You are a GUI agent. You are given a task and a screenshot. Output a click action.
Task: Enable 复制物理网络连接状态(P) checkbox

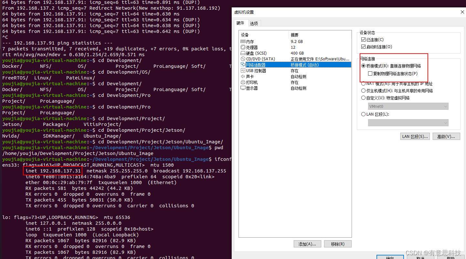[370, 74]
